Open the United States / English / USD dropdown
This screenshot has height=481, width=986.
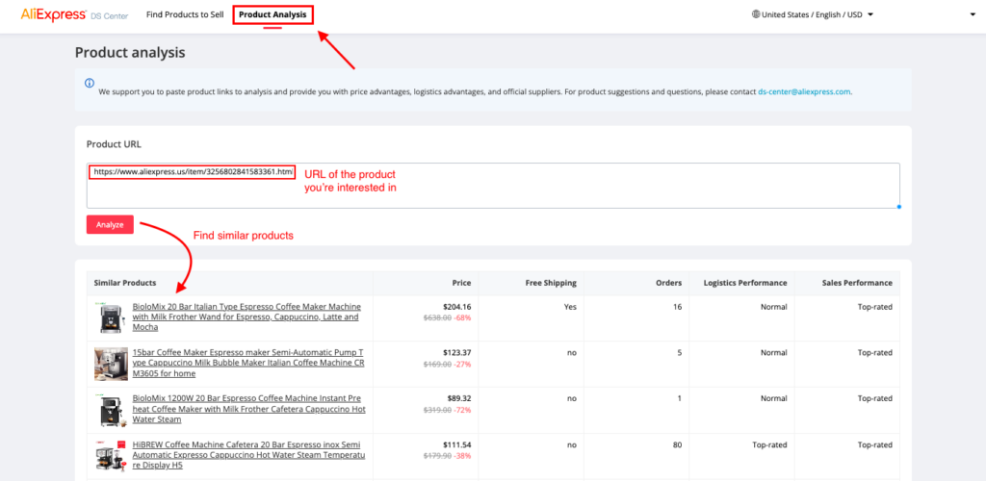(x=813, y=15)
